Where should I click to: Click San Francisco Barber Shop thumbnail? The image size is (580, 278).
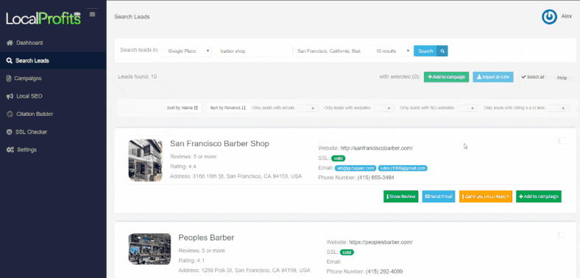pos(146,160)
